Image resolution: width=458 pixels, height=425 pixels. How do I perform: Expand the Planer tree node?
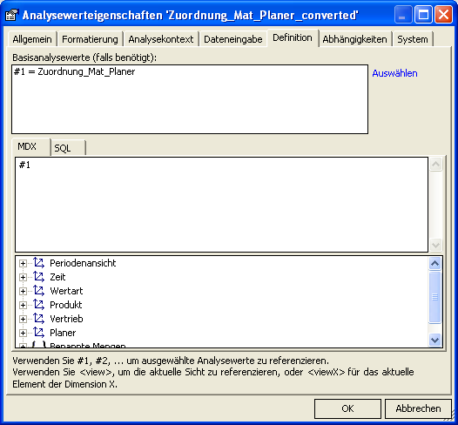tap(23, 333)
